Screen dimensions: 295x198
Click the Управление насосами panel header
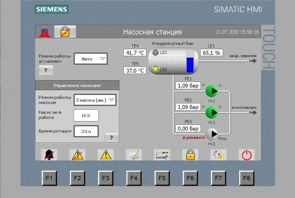[x=77, y=85]
